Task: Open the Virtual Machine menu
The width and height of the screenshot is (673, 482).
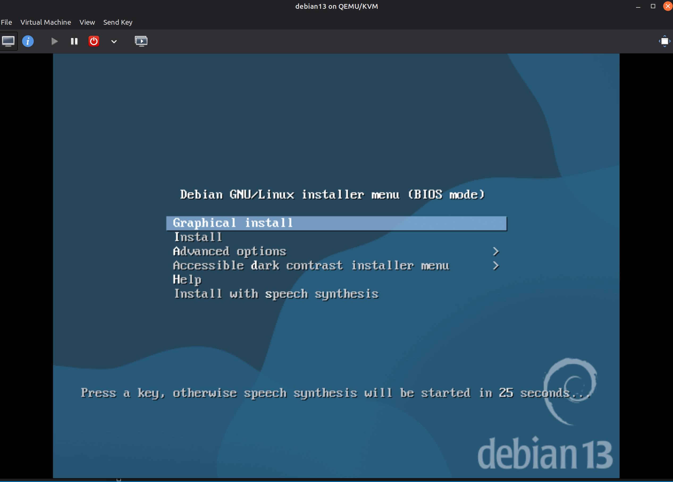Action: [x=46, y=22]
